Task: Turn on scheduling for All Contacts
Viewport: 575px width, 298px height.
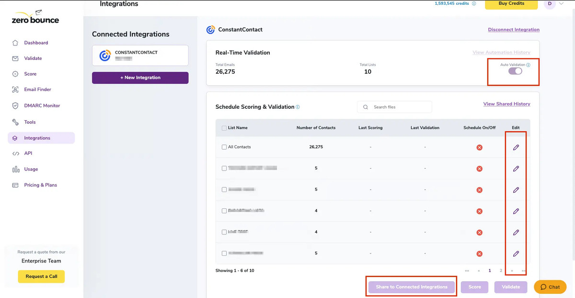Action: [479, 147]
